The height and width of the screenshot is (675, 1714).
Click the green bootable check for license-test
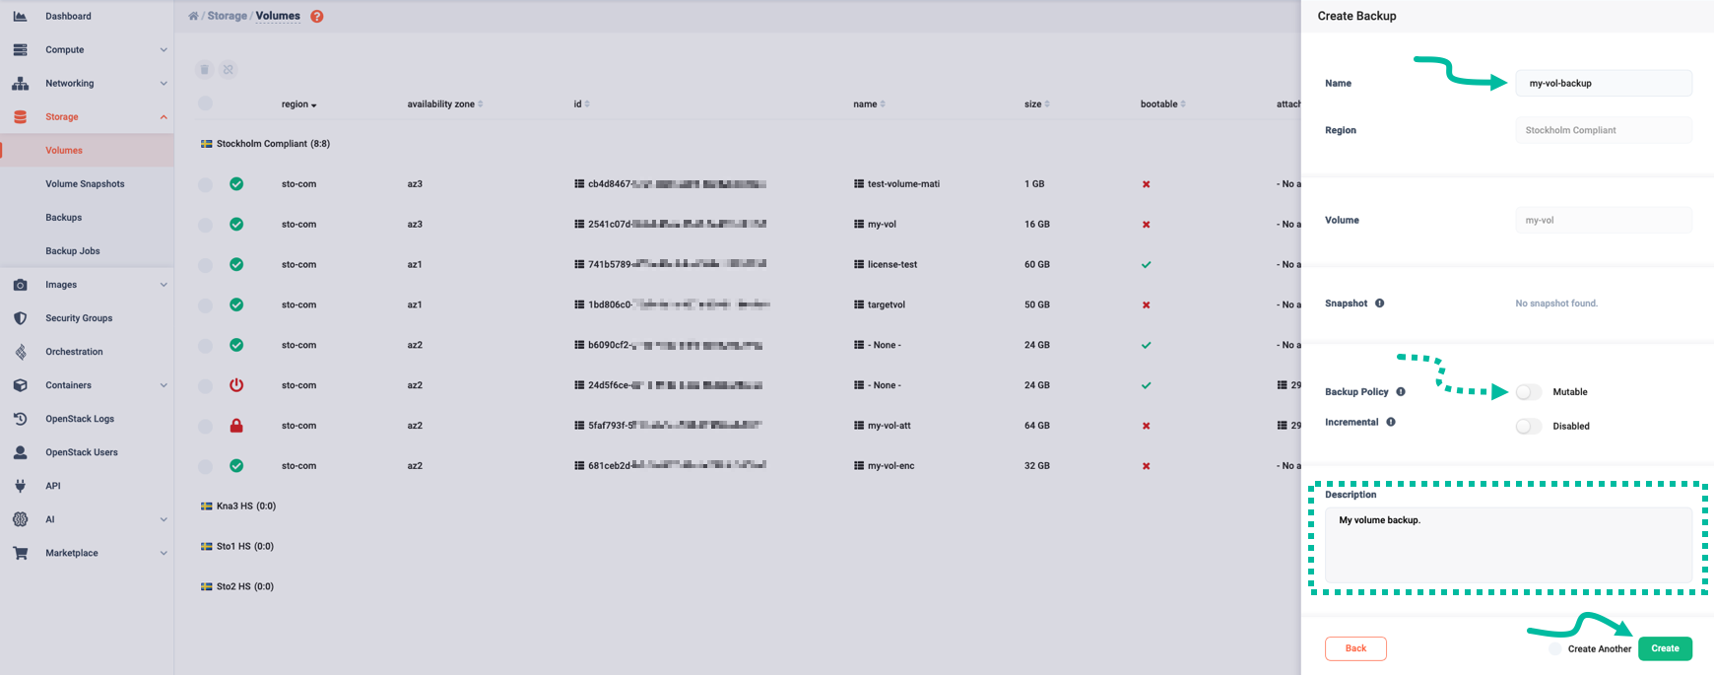click(1146, 265)
